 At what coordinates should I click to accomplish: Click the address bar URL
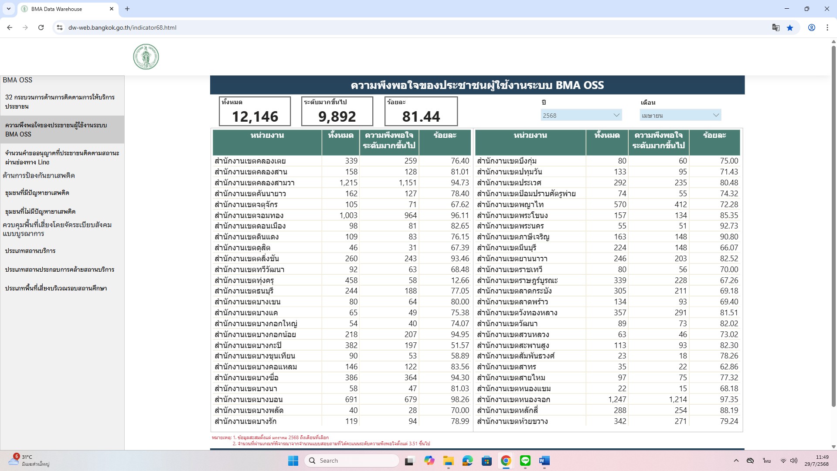[x=122, y=27]
